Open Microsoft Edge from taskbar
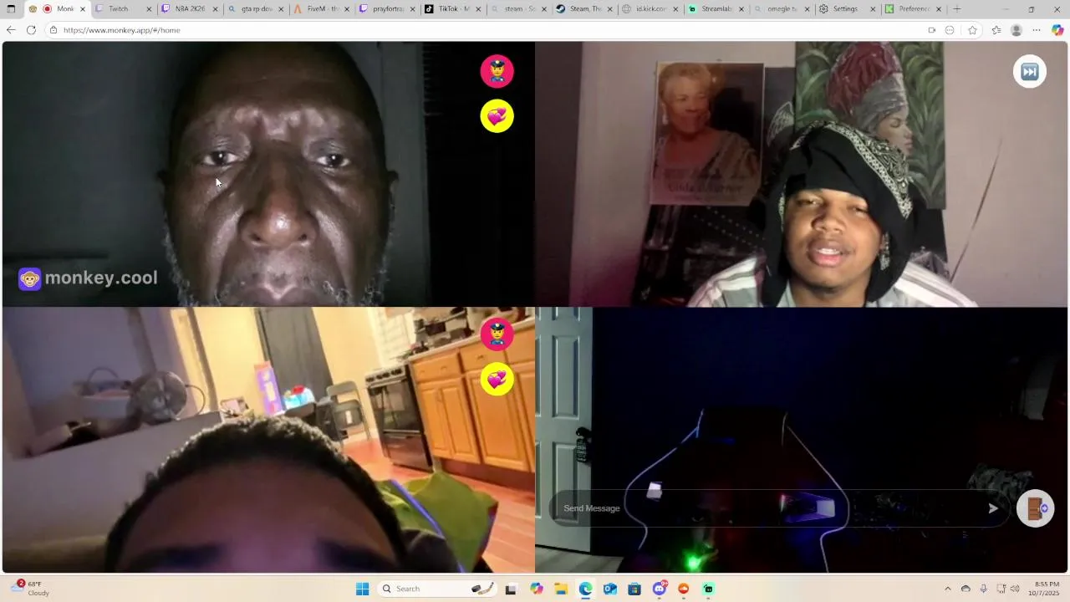 pyautogui.click(x=586, y=589)
